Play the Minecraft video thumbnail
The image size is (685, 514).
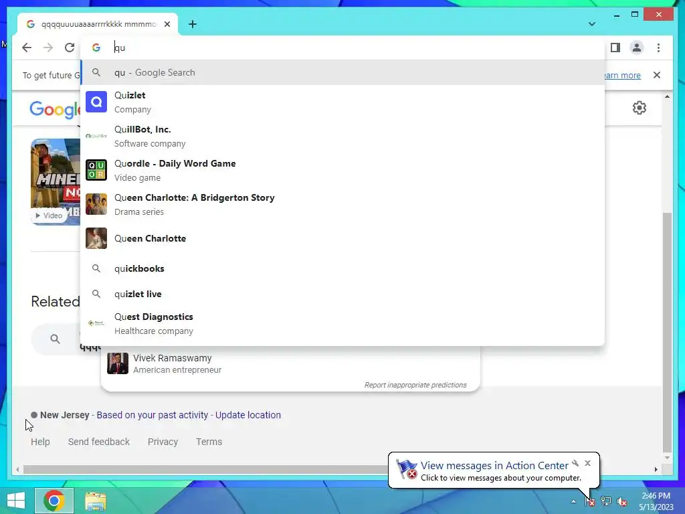click(56, 181)
